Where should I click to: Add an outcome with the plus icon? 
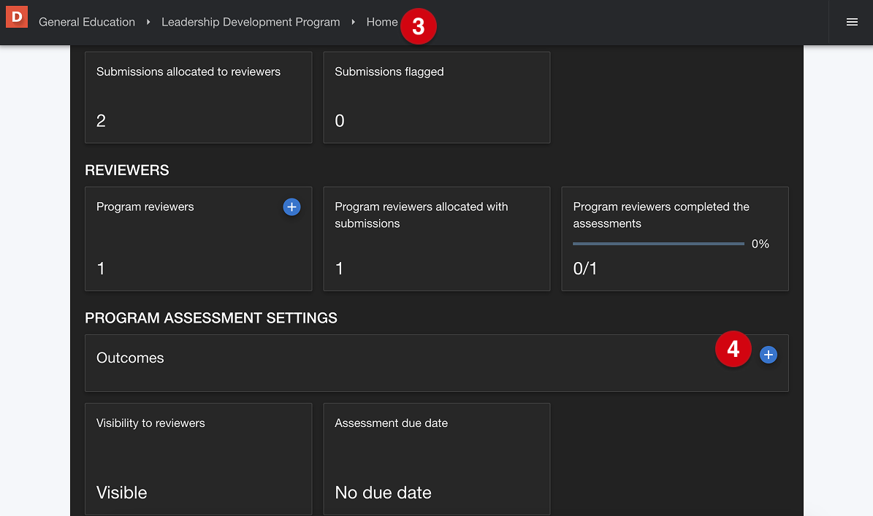pos(769,355)
